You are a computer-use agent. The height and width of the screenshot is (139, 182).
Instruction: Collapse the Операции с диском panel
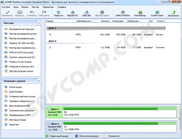[39, 81]
